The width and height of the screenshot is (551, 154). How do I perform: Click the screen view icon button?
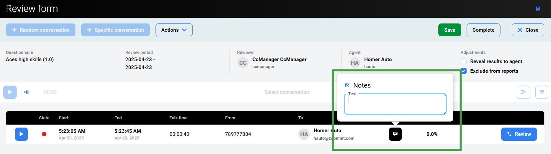(x=542, y=92)
